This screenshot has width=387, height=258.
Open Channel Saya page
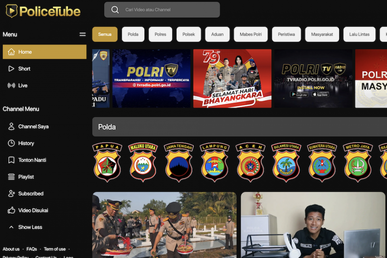point(33,127)
